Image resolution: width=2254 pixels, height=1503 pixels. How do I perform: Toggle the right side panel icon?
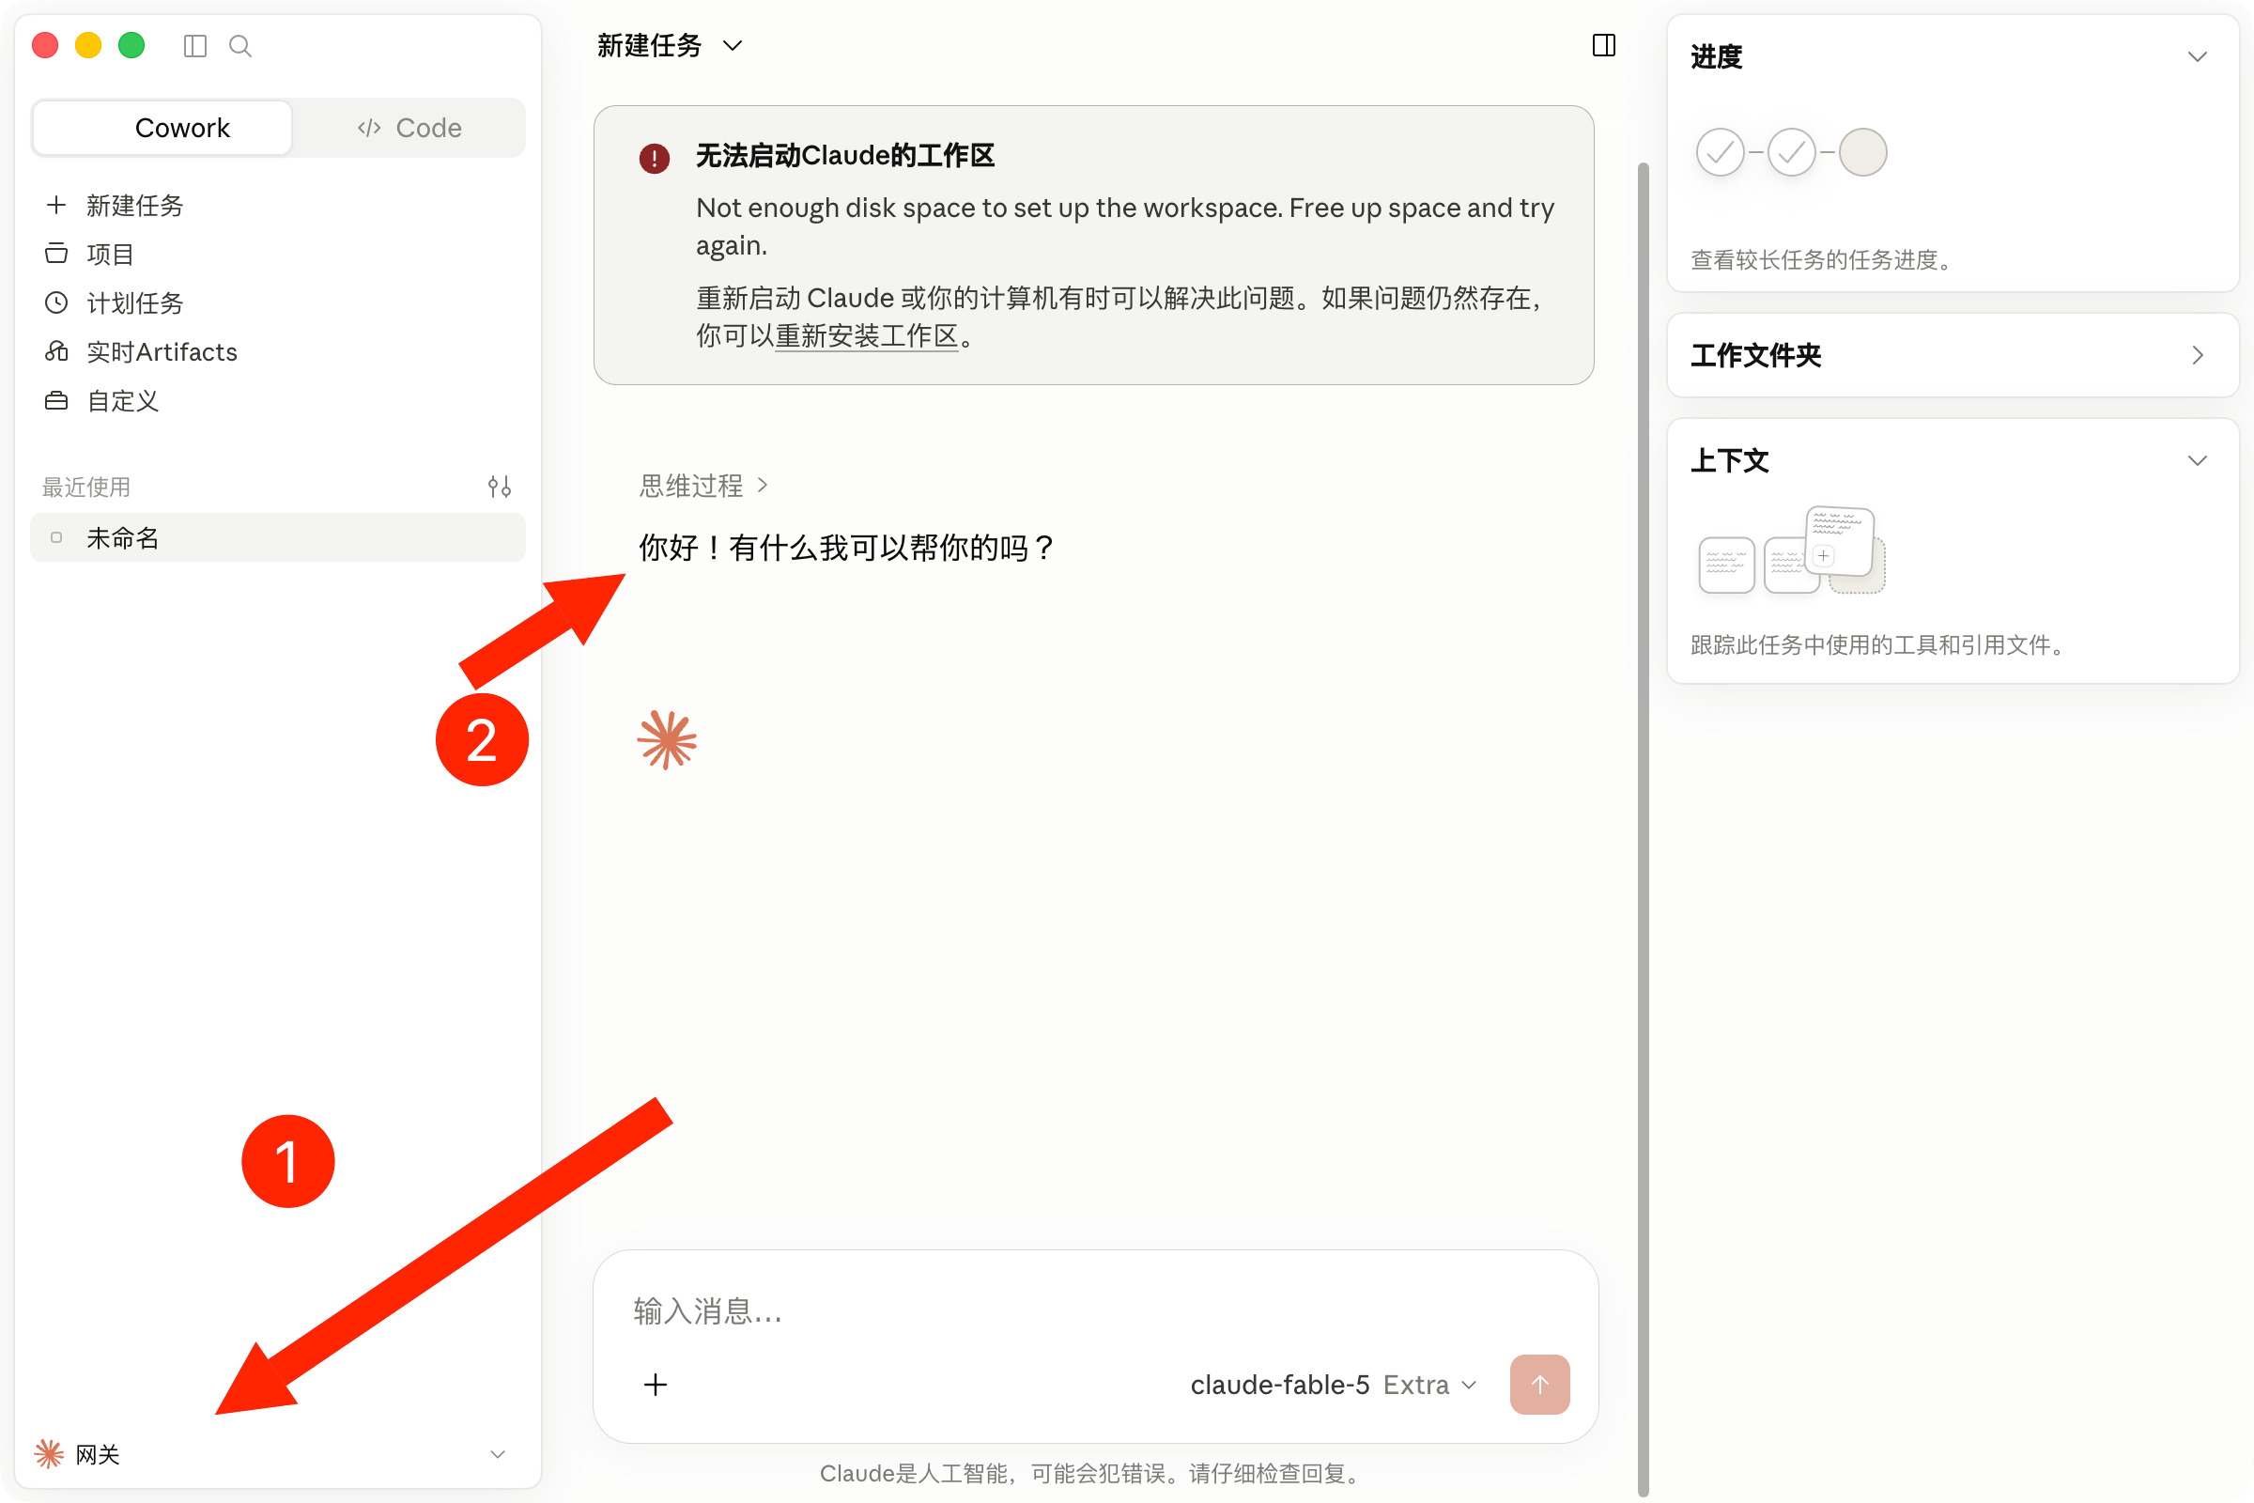click(x=1603, y=45)
